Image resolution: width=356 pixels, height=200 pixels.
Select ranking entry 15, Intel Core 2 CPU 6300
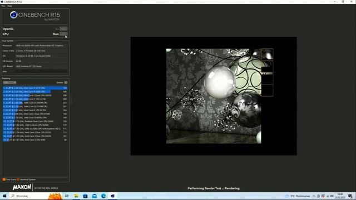coord(35,140)
